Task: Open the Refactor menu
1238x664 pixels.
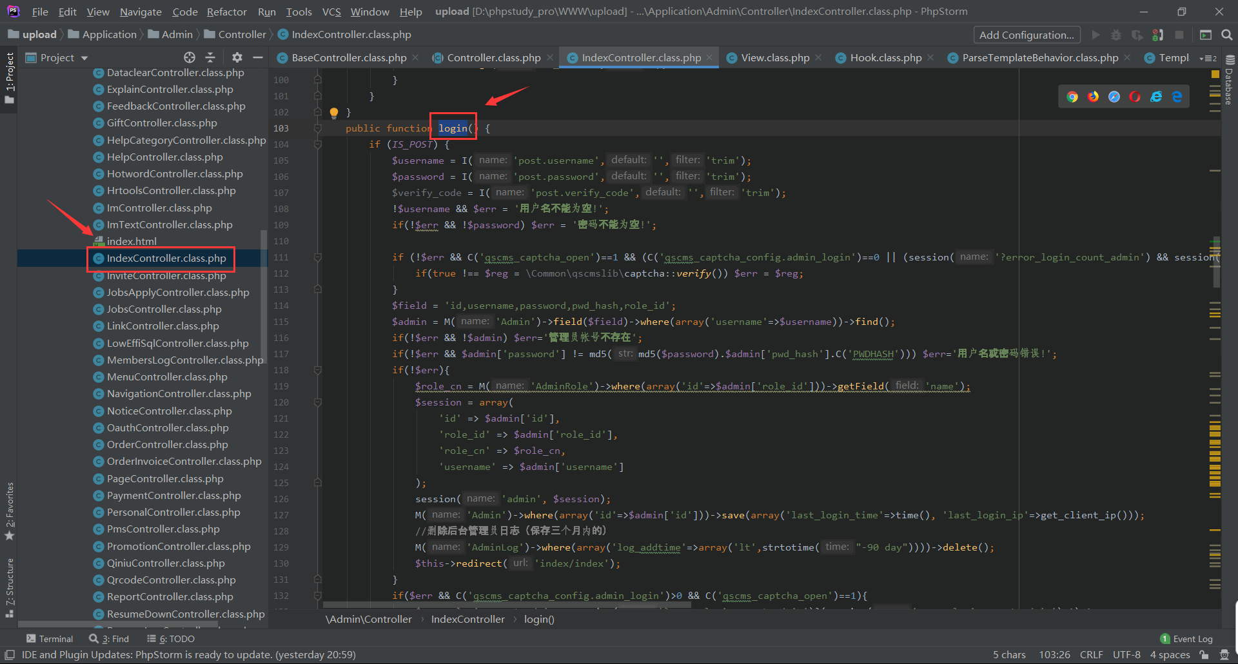Action: 226,12
